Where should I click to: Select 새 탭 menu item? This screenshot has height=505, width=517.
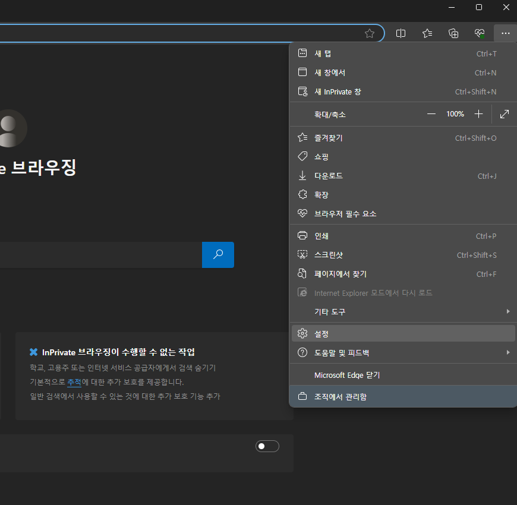(x=403, y=53)
